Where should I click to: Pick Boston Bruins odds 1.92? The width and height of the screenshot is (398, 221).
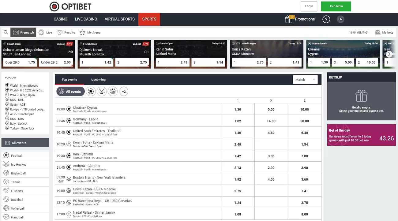coord(238,179)
